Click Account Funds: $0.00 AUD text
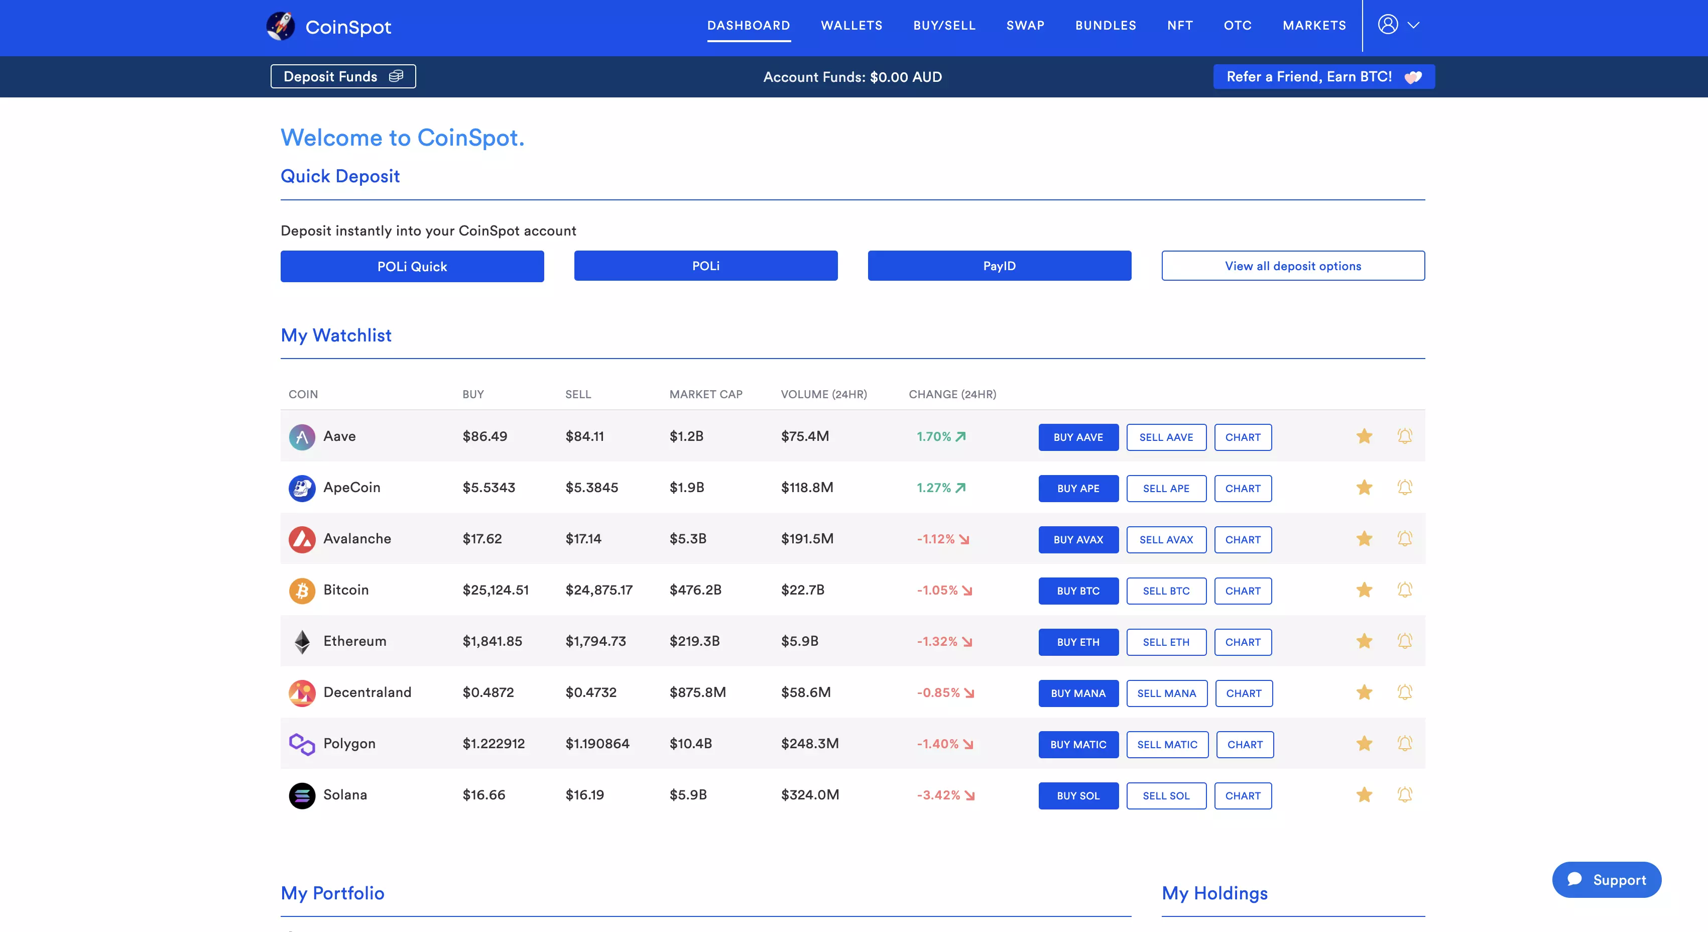 coord(852,77)
